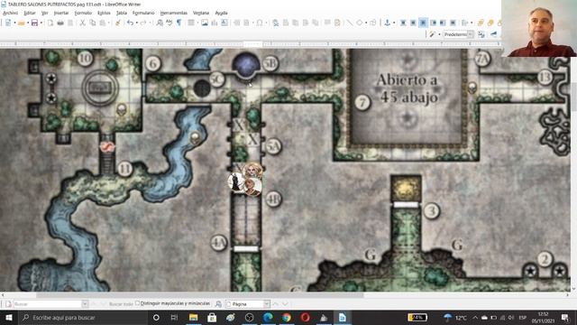Screen dimensions: 577x325
Task: Click the taskbar search box
Action: tap(83, 317)
